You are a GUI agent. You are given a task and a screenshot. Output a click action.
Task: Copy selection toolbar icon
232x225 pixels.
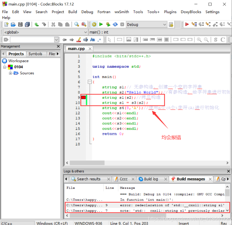click(60, 24)
